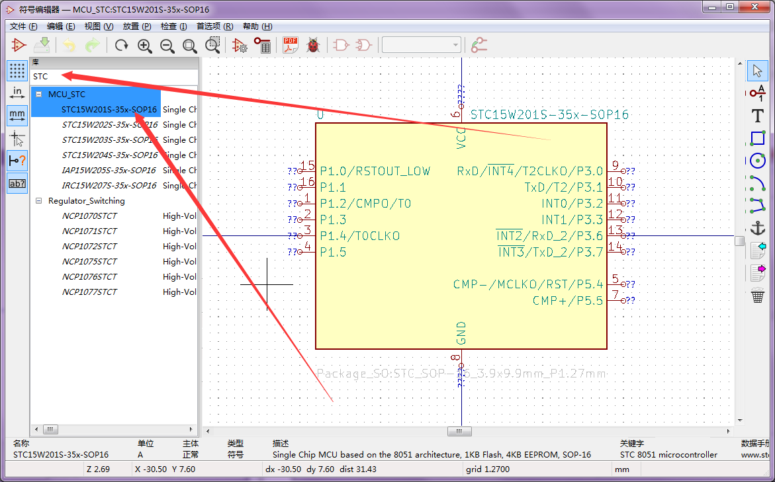Open the 文件 (File) menu

point(23,26)
